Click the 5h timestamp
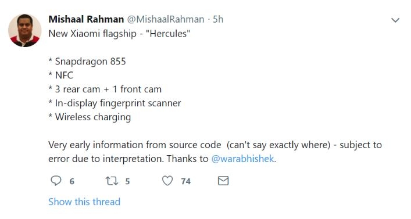 point(218,19)
